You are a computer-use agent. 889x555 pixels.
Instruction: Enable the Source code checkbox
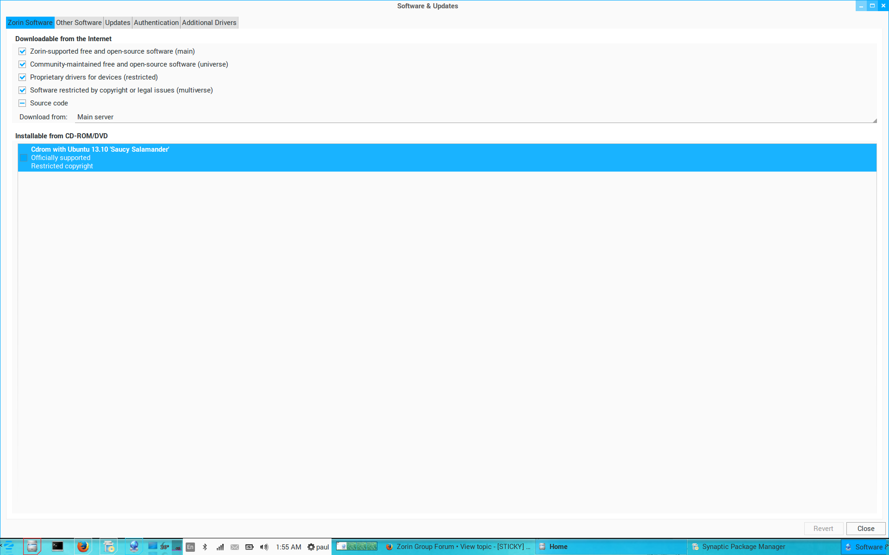[22, 103]
